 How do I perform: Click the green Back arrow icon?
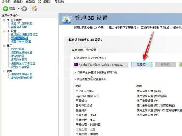(5, 9)
